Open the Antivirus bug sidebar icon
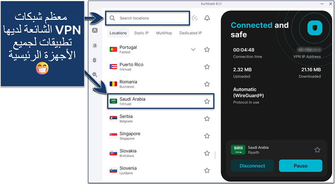 point(95,60)
